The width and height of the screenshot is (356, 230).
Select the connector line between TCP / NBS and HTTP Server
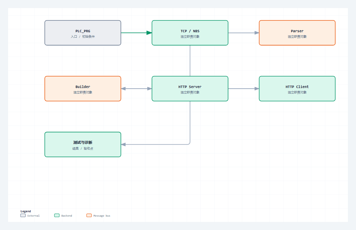pos(190,61)
